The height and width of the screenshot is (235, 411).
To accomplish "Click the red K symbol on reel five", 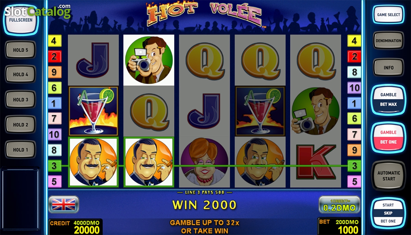I will pyautogui.click(x=315, y=162).
